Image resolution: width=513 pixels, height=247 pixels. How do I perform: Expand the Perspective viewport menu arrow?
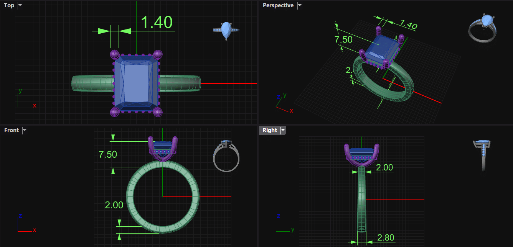tap(300, 5)
